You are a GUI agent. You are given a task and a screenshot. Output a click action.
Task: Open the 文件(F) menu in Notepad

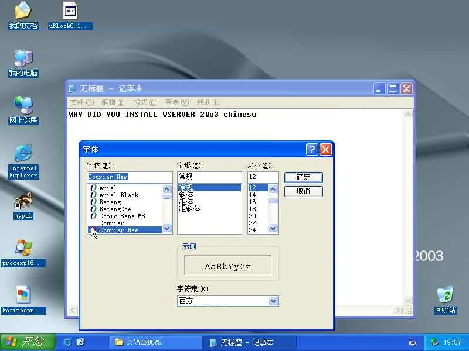click(81, 102)
